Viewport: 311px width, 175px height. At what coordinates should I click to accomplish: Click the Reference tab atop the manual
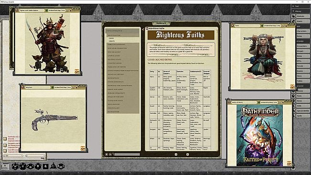click(161, 23)
